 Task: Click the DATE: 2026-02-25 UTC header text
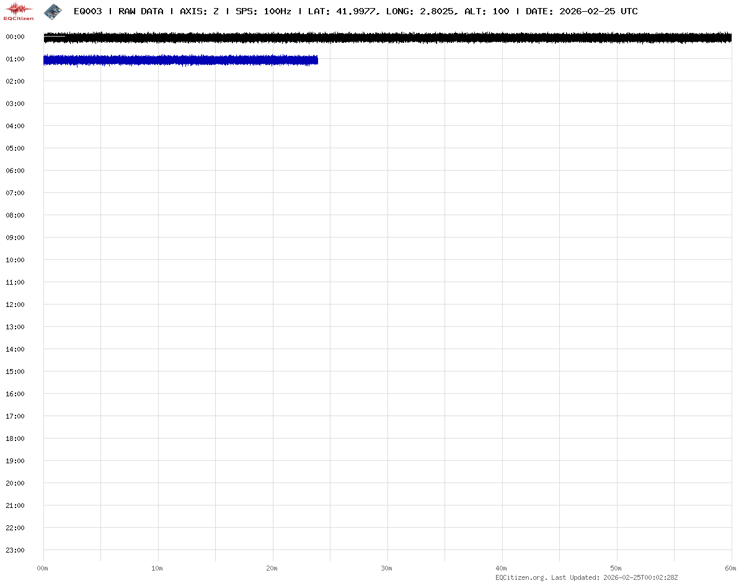coord(582,11)
